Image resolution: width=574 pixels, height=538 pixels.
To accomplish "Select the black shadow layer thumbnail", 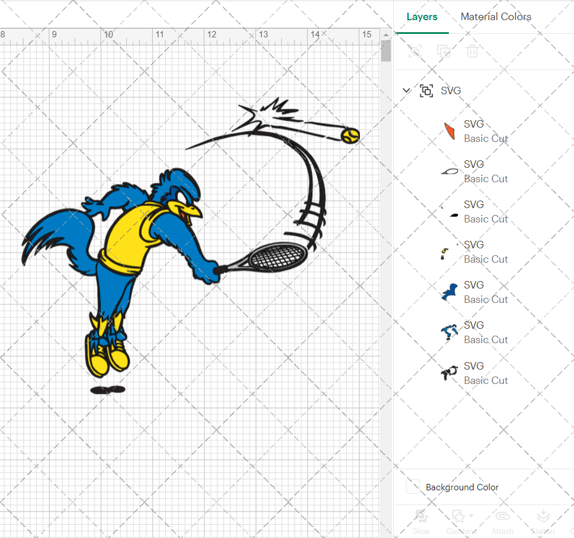I will point(449,212).
